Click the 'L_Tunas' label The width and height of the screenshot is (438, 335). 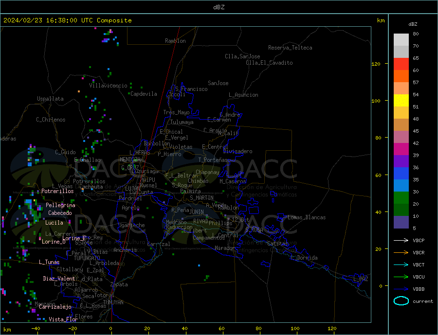49,262
